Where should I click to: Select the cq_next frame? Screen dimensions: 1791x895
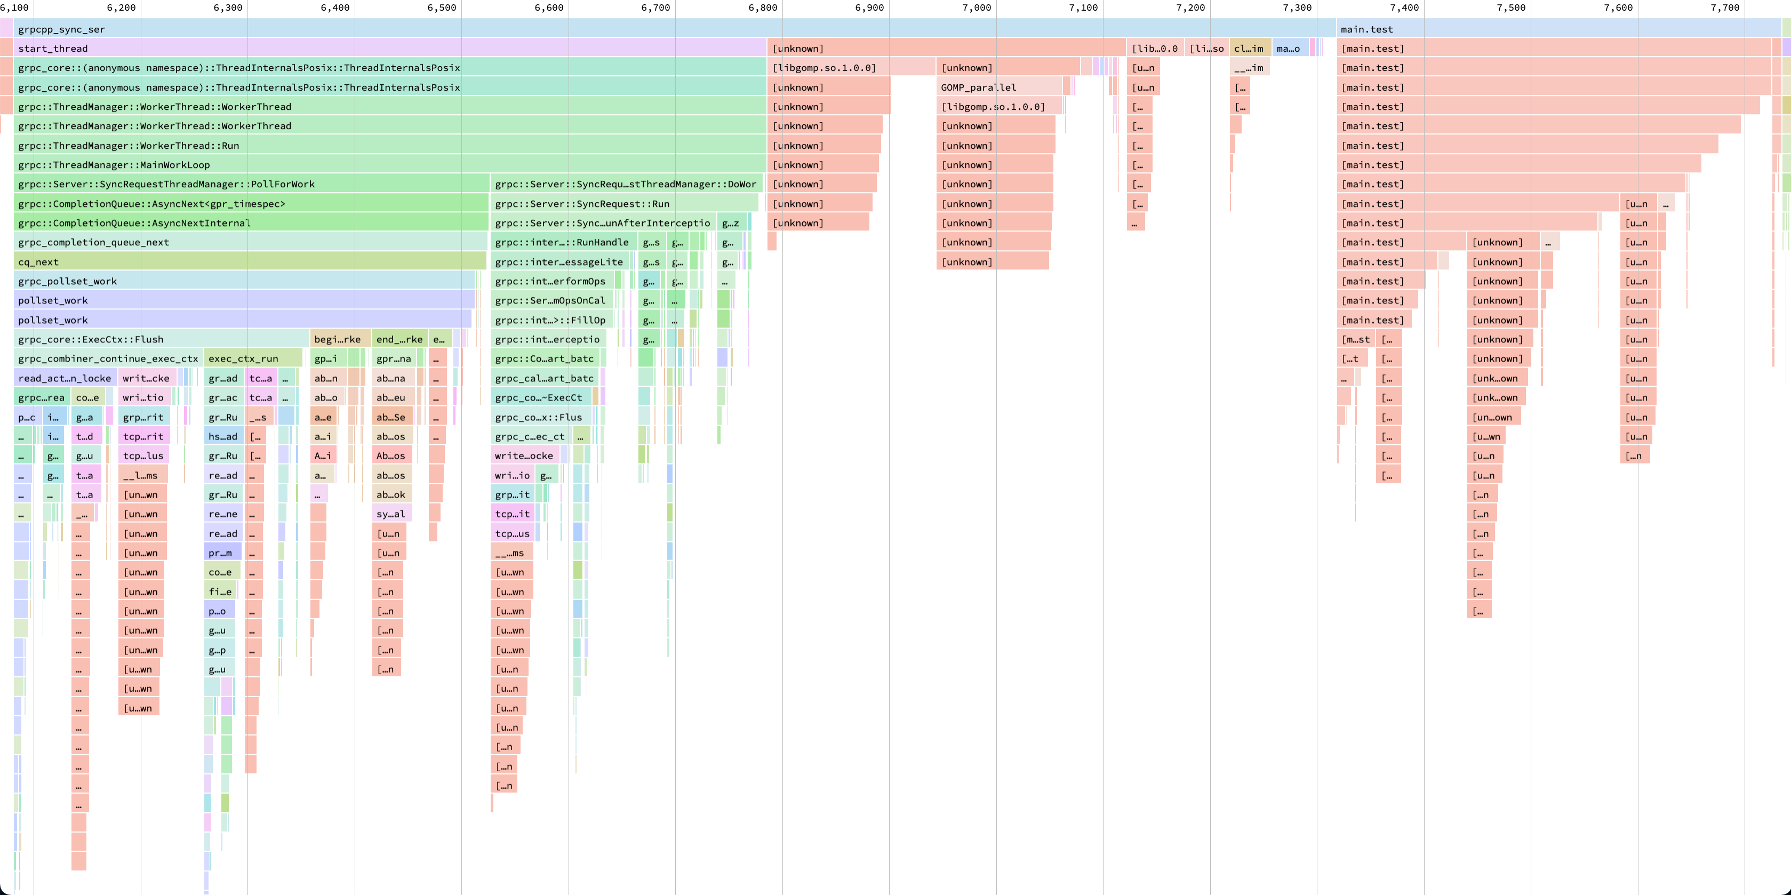click(250, 262)
